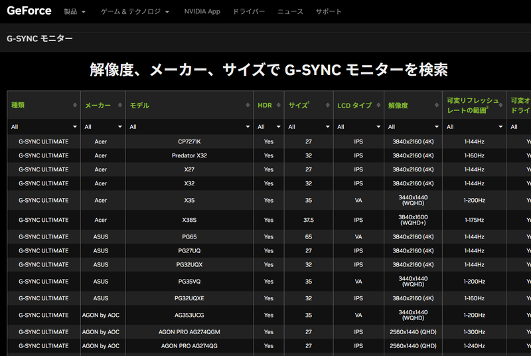Open the ドライバー menu item
Image resolution: width=531 pixels, height=356 pixels.
pyautogui.click(x=249, y=11)
